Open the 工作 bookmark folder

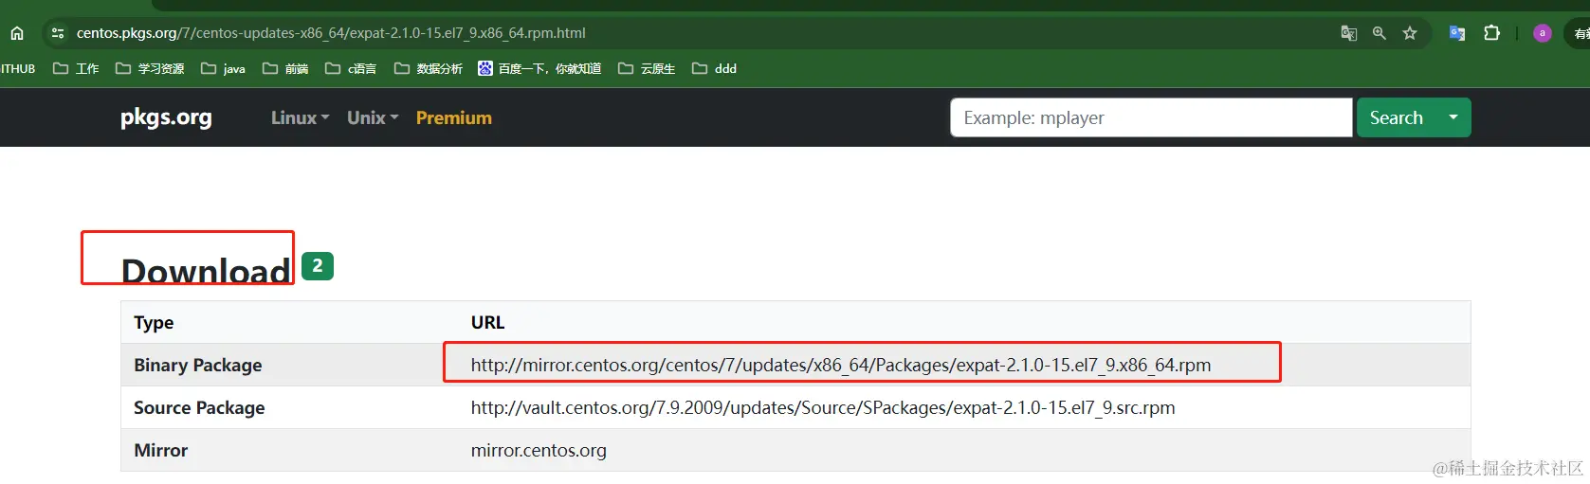click(76, 68)
